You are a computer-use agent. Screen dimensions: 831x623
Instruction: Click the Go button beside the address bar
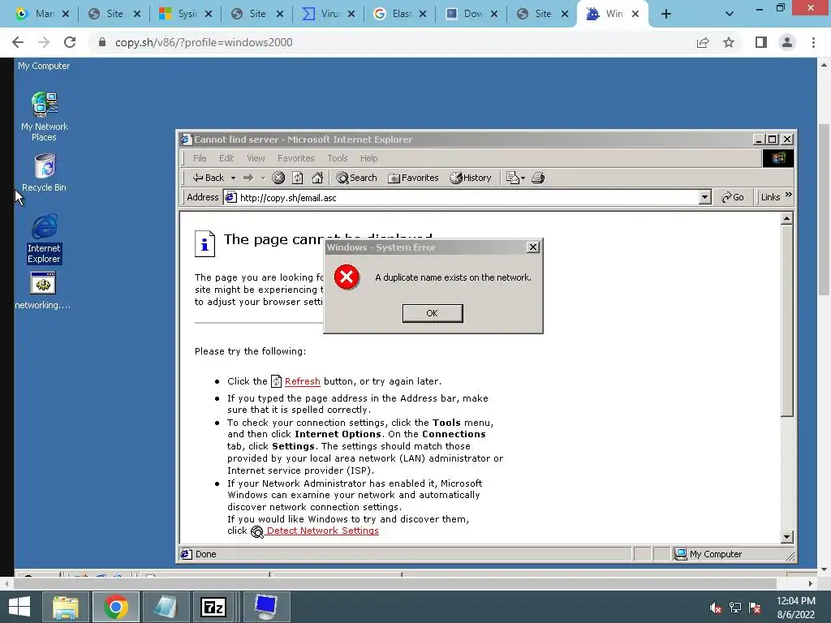pyautogui.click(x=733, y=198)
